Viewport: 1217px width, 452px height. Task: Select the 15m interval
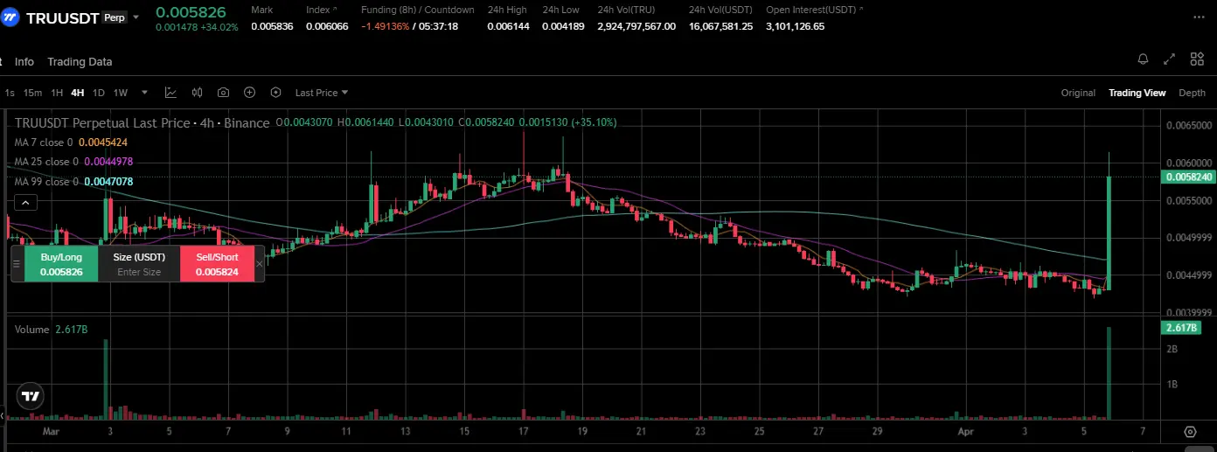[x=32, y=93]
